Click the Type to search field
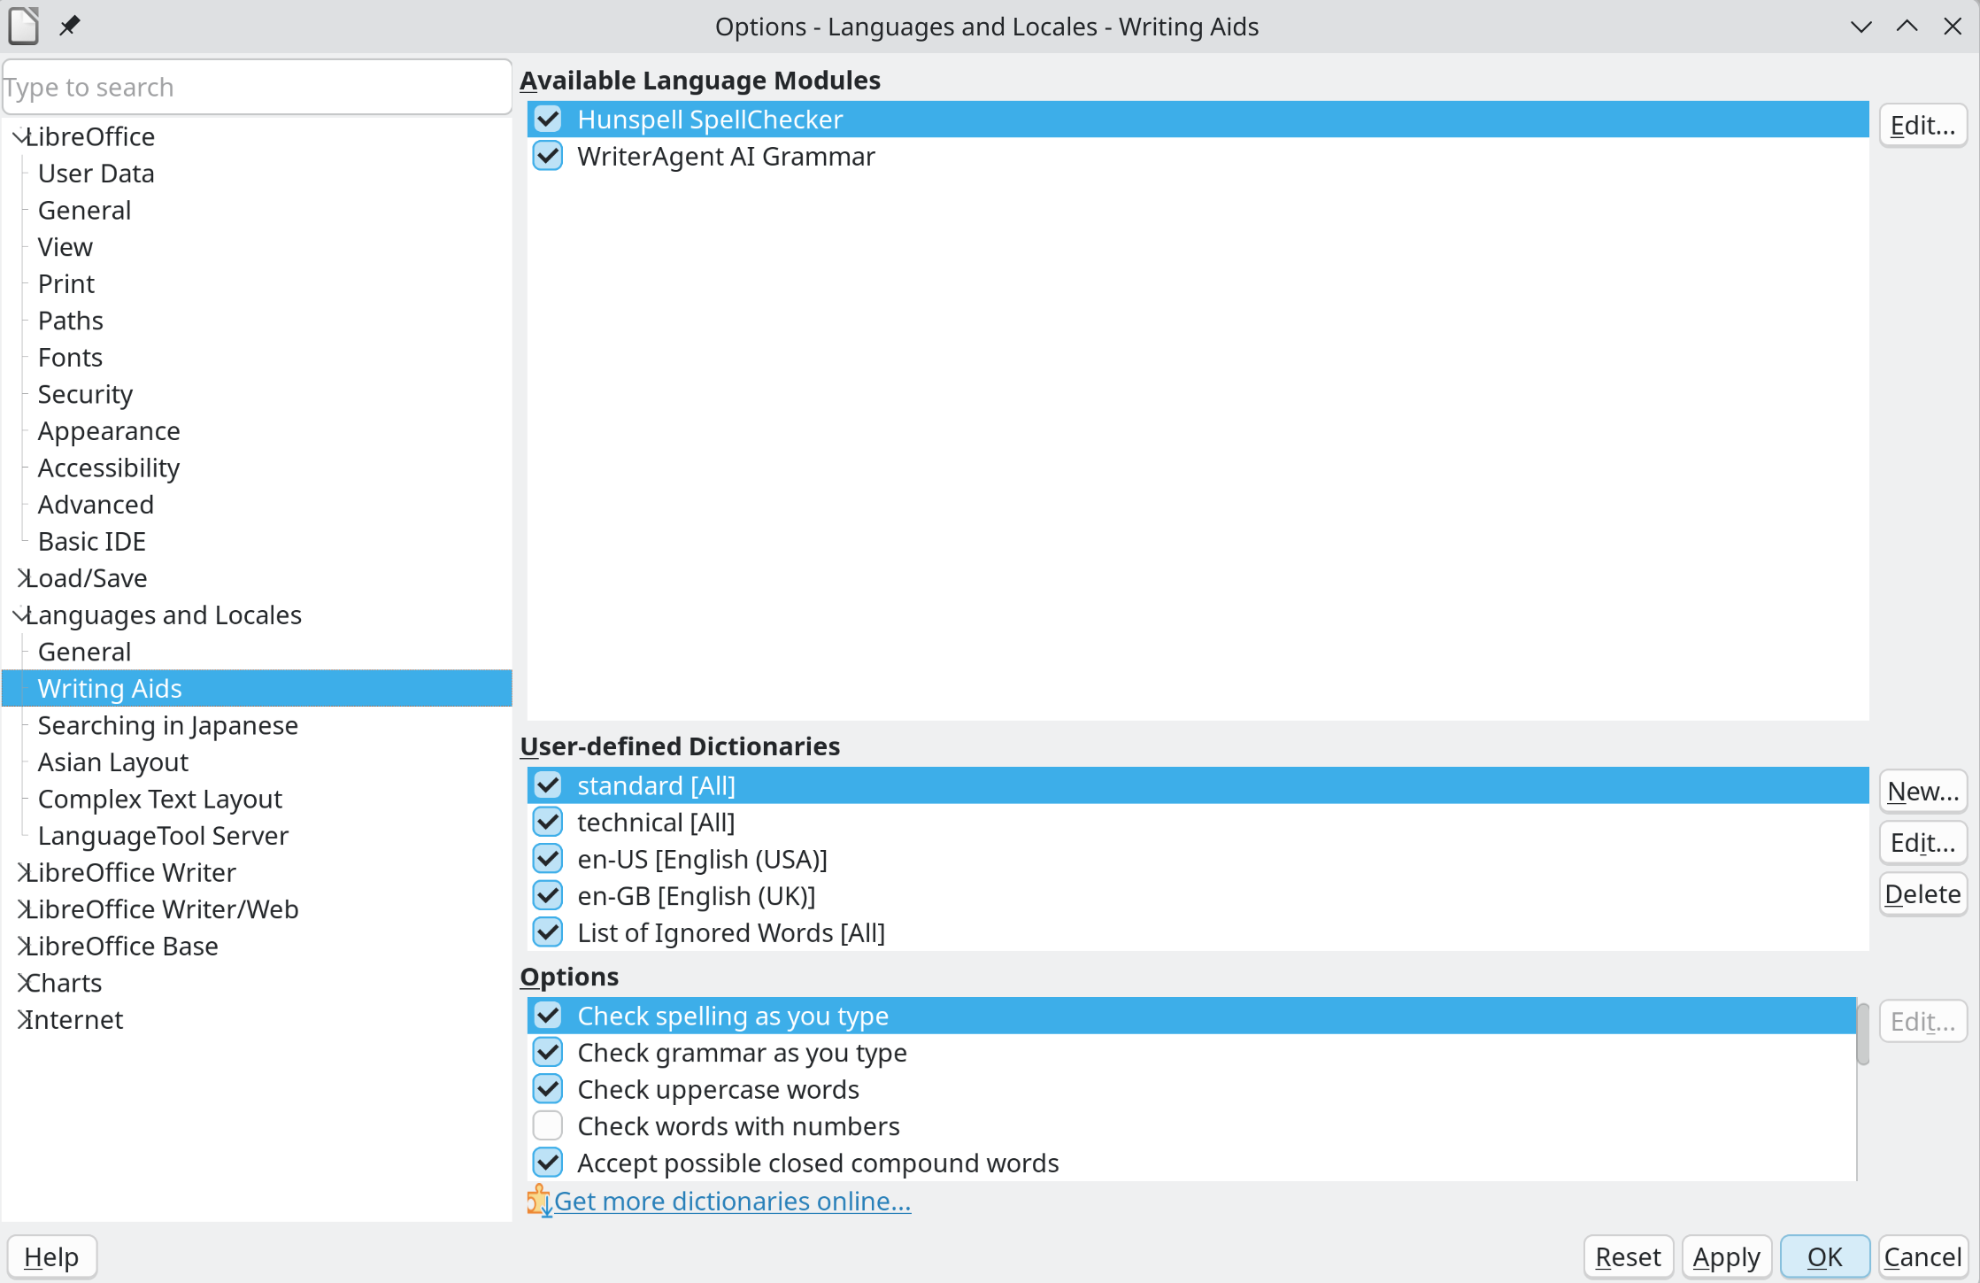 [x=257, y=87]
